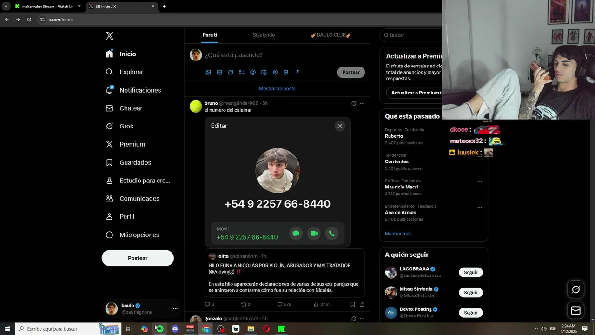Click the composer Postear button
This screenshot has height=335, width=595.
click(x=351, y=72)
